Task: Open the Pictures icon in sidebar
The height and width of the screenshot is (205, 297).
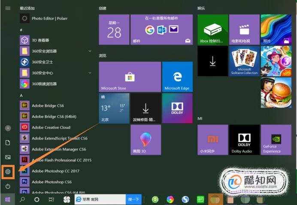Action: tap(8, 157)
